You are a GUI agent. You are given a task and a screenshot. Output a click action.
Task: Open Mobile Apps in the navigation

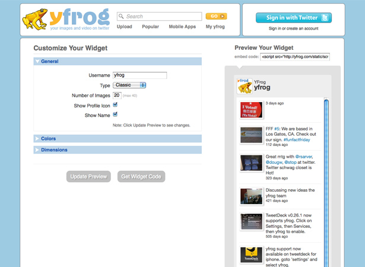click(182, 27)
